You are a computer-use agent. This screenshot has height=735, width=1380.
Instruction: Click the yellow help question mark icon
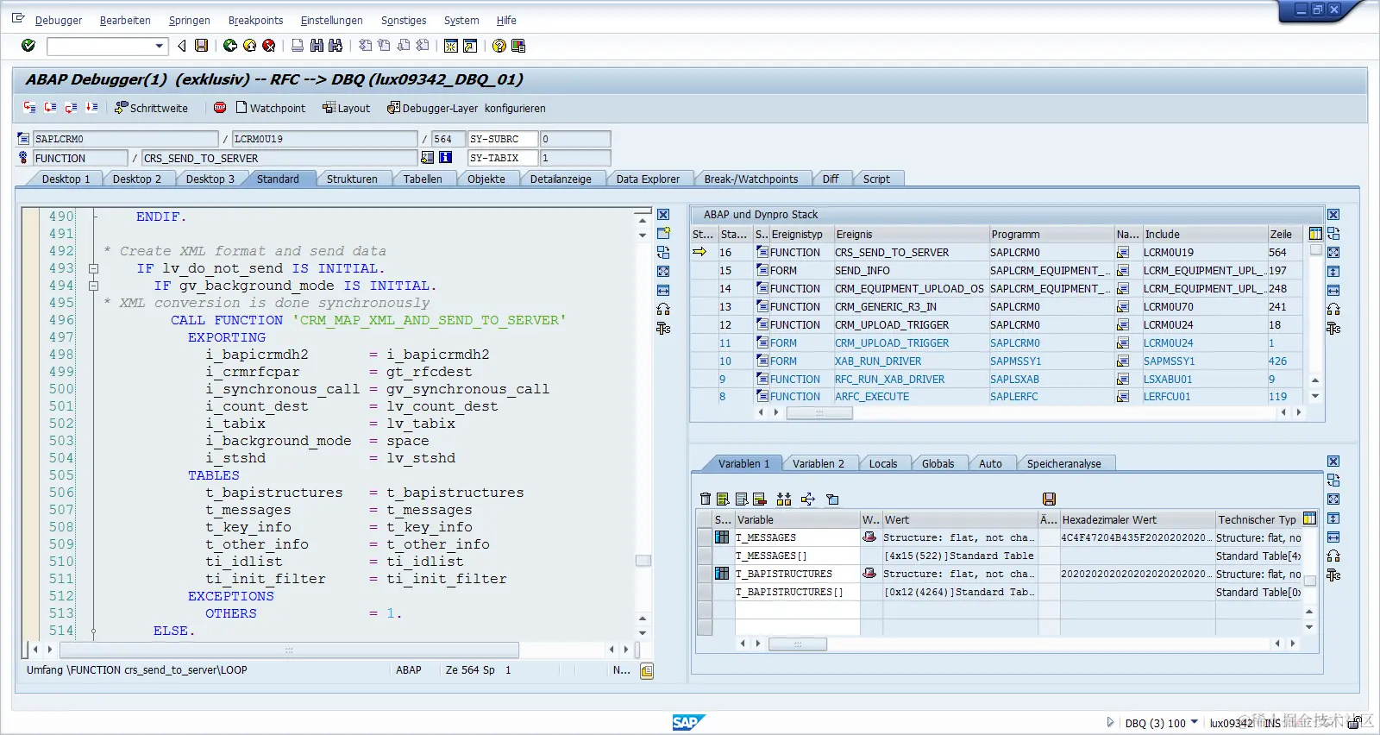[x=499, y=46]
